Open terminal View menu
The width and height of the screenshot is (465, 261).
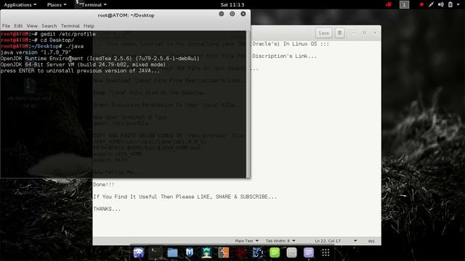pos(32,26)
